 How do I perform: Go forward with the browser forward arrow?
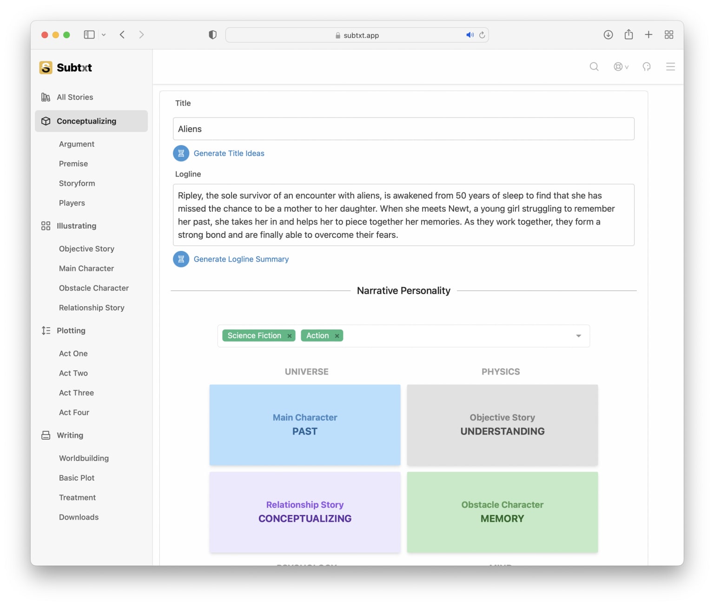(141, 35)
